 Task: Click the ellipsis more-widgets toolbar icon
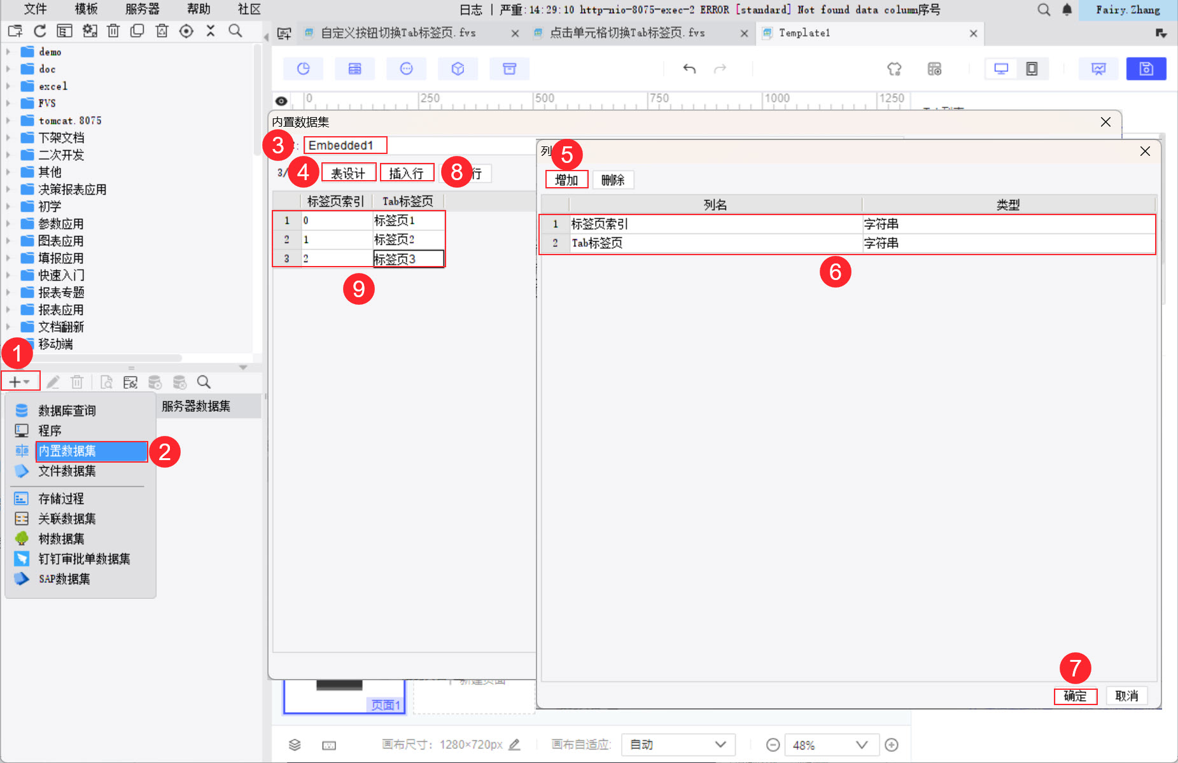click(x=407, y=69)
